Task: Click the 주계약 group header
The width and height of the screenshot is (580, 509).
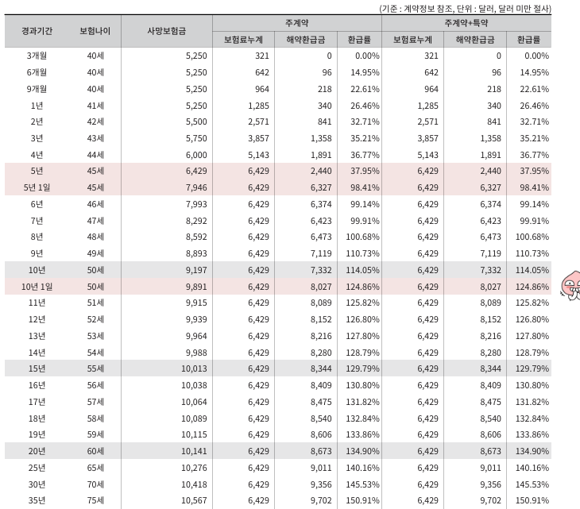Action: (x=296, y=23)
